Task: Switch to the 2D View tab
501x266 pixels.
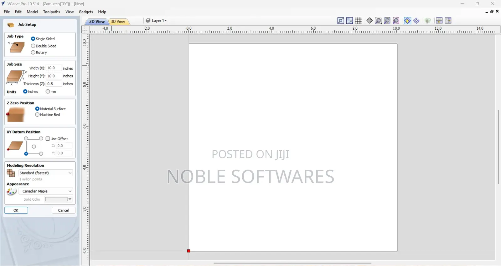Action: [x=97, y=22]
